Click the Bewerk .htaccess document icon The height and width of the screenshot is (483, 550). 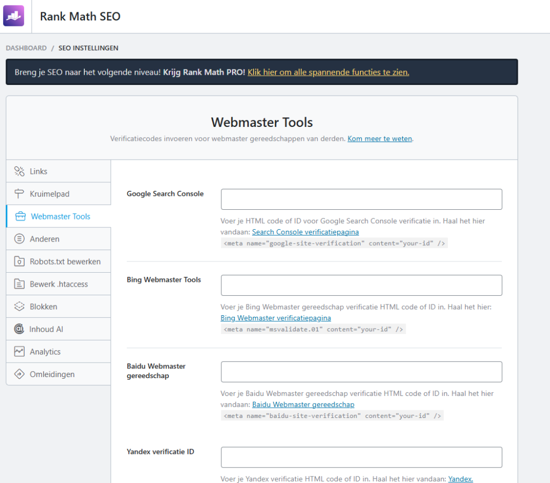[x=19, y=284]
